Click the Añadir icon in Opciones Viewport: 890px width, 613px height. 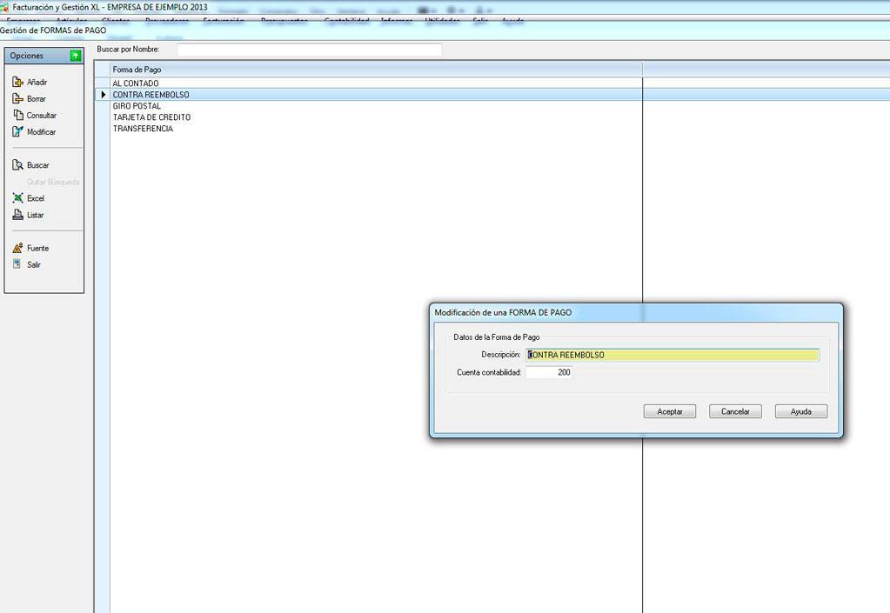pyautogui.click(x=17, y=83)
